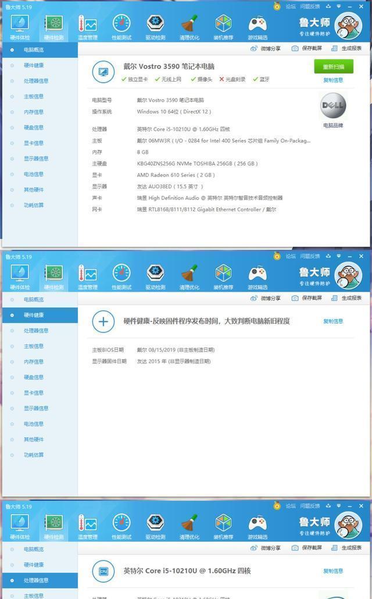
Task: Open 游戏精选 in the 硬件健康 window
Action: coord(257,277)
